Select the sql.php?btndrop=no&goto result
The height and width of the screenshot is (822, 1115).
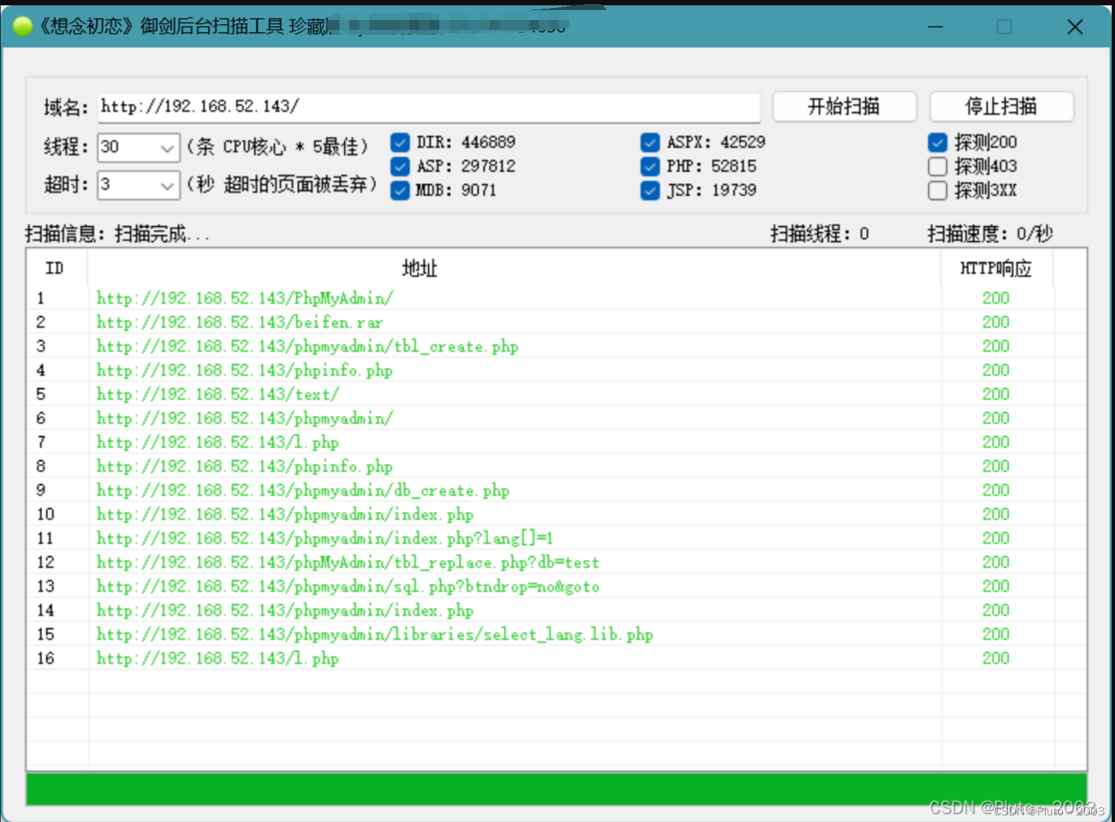(347, 586)
